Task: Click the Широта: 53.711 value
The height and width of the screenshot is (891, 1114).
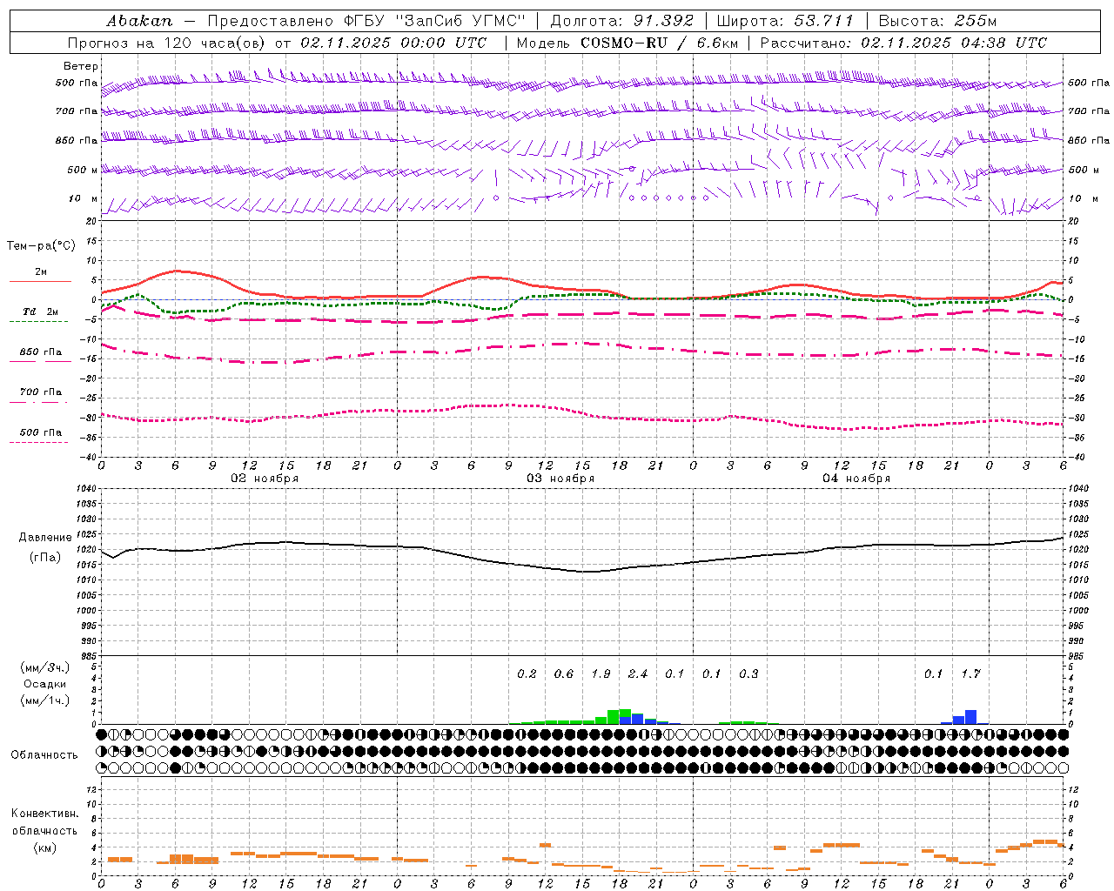Action: pos(785,21)
